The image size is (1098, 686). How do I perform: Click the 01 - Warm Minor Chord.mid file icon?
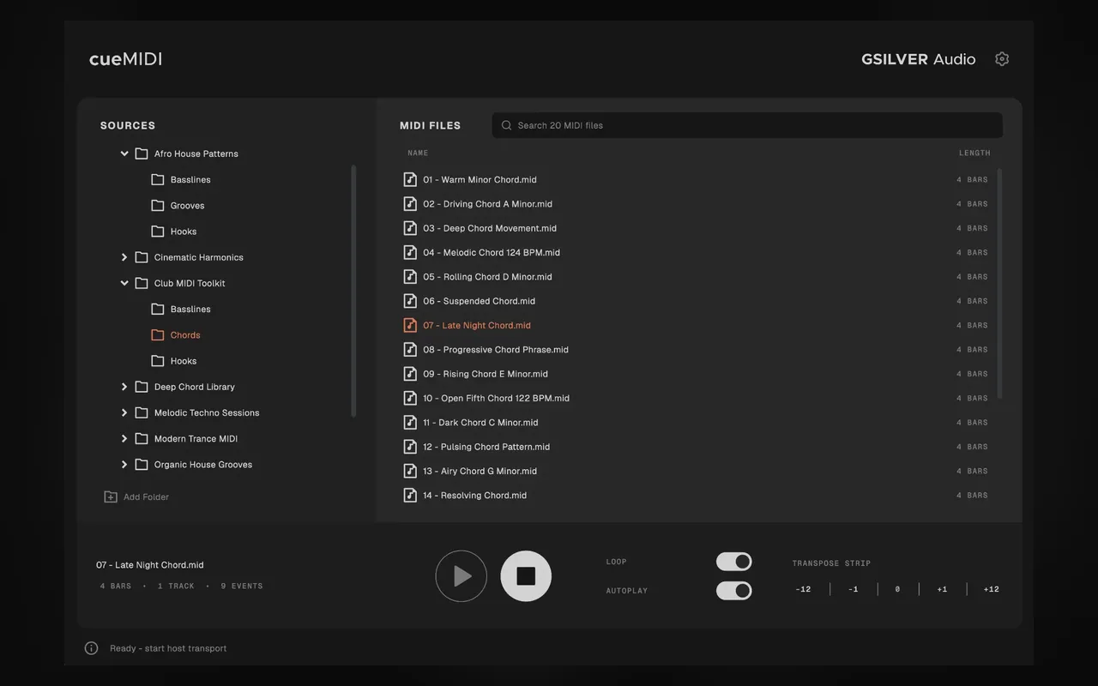(410, 179)
